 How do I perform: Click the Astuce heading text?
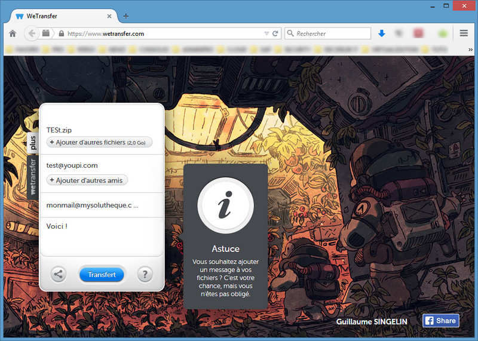coord(225,249)
